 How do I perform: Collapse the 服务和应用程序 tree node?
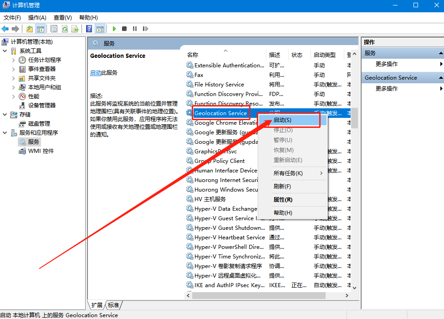[x=5, y=133]
